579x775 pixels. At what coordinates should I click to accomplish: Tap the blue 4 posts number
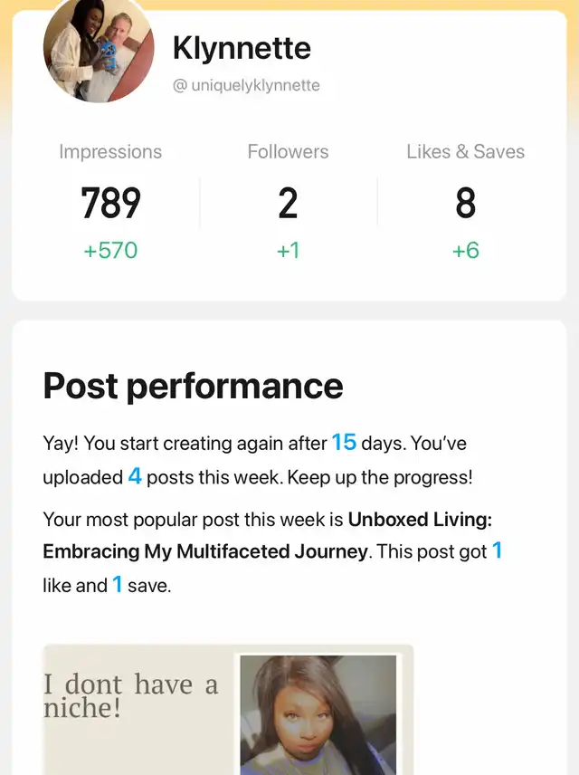(135, 476)
